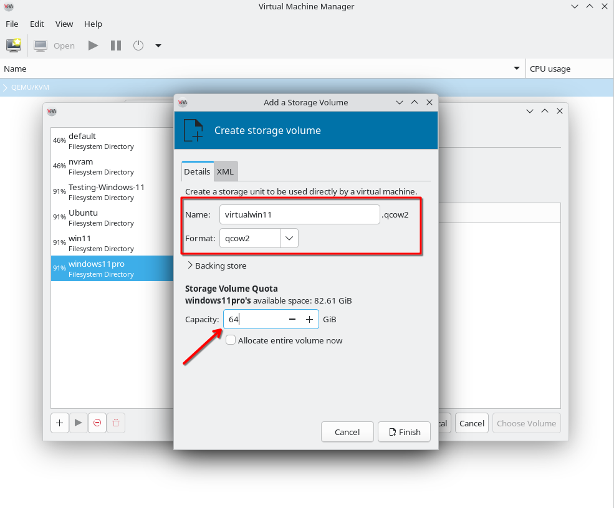Screen dimensions: 614x508
Task: Maximize the Add a Storage Volume dialog
Action: click(x=415, y=102)
